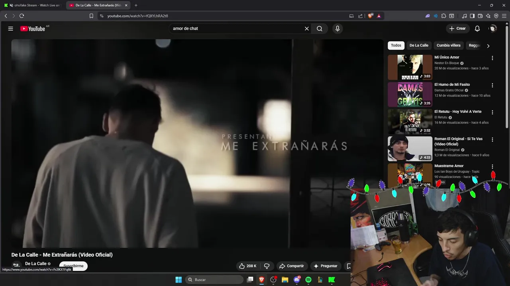Click the Crear button
This screenshot has width=510, height=286.
click(x=457, y=29)
